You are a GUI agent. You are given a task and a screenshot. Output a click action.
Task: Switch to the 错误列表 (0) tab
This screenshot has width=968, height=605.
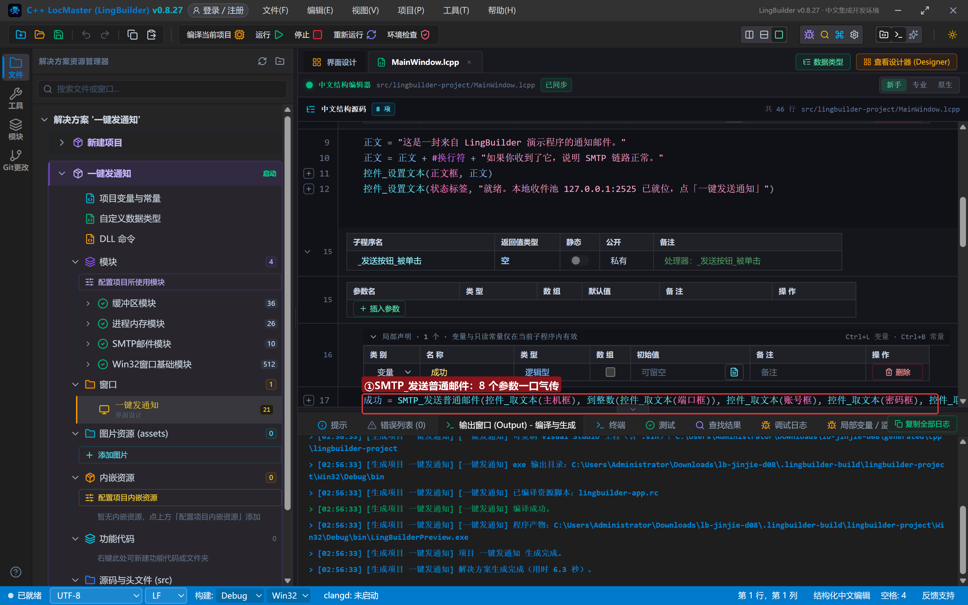[x=397, y=425]
